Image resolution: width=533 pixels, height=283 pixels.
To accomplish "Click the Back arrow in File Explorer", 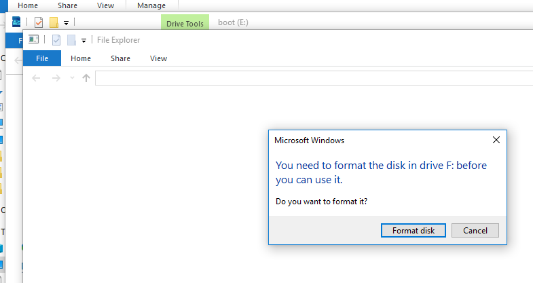I will tap(37, 78).
